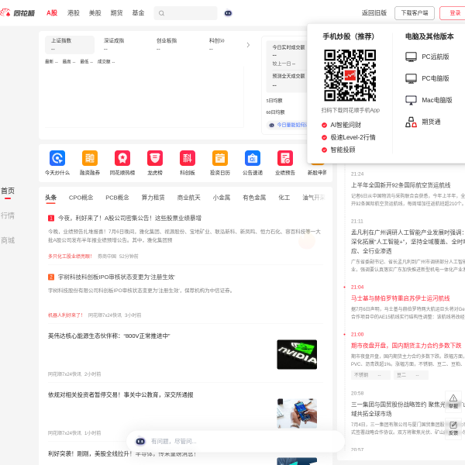The image size is (465, 465).
Task: Open headline 今夜，利好来了！A股公司密集公告
Action: [129, 219]
